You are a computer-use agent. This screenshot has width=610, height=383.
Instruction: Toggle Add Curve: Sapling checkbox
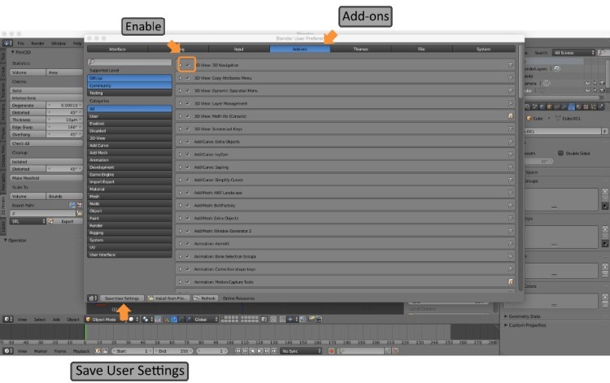tap(188, 167)
